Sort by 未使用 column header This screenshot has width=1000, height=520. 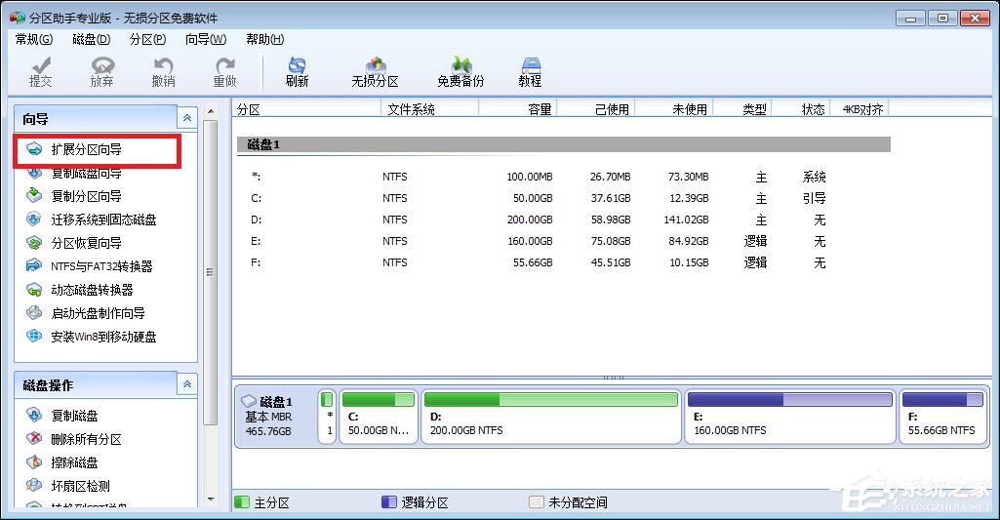[674, 109]
